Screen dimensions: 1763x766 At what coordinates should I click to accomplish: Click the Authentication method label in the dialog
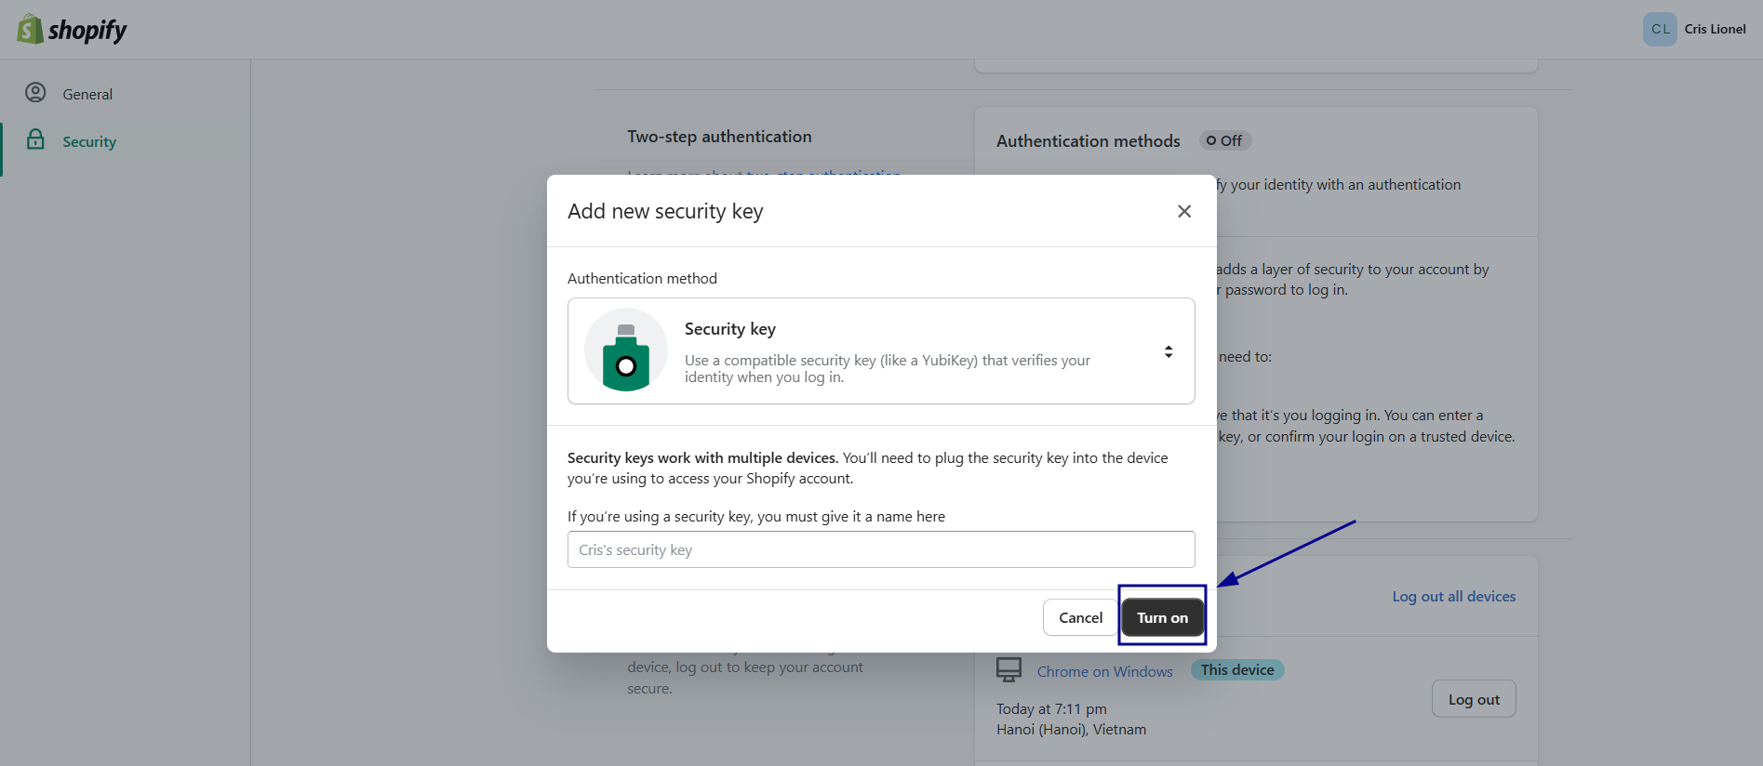pyautogui.click(x=642, y=278)
